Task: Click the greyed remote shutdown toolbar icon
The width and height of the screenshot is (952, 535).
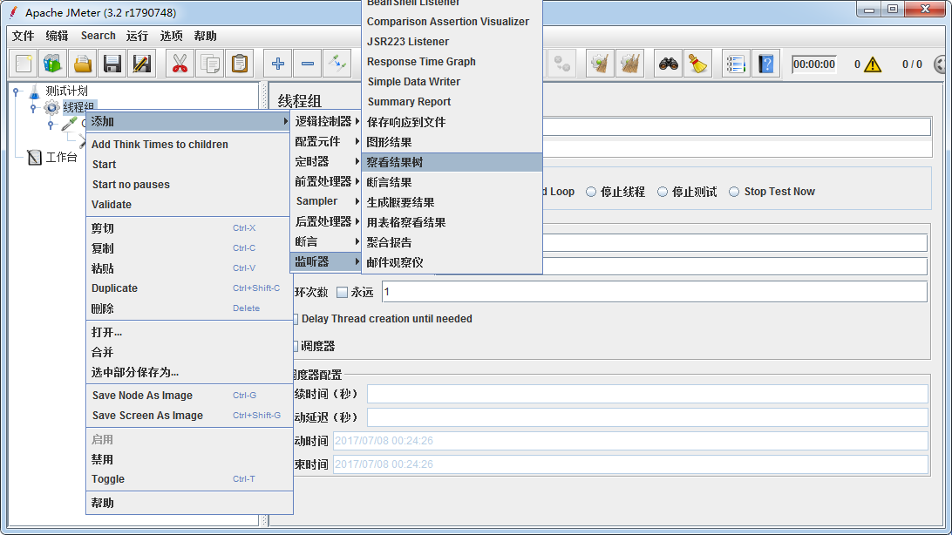Action: point(561,64)
